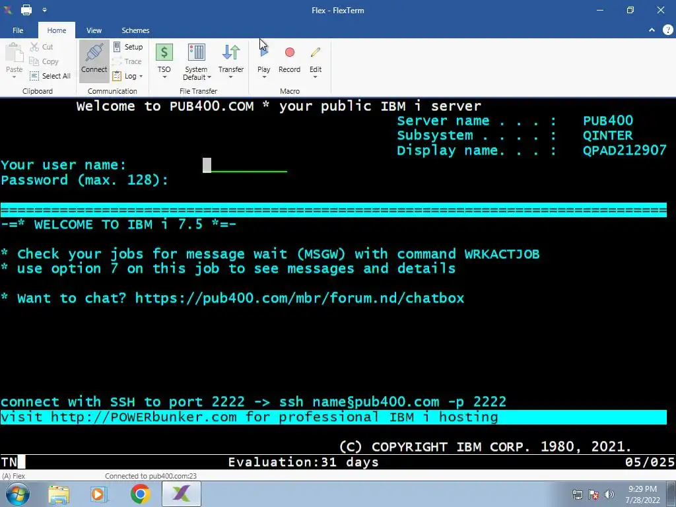Image resolution: width=676 pixels, height=507 pixels.
Task: Click the Record macro red circle
Action: [x=290, y=52]
